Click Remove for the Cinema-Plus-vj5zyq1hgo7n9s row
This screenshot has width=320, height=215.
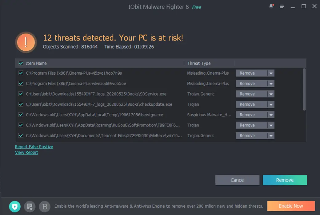251,73
